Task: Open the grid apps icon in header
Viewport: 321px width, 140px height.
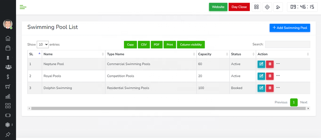Action: [x=256, y=7]
